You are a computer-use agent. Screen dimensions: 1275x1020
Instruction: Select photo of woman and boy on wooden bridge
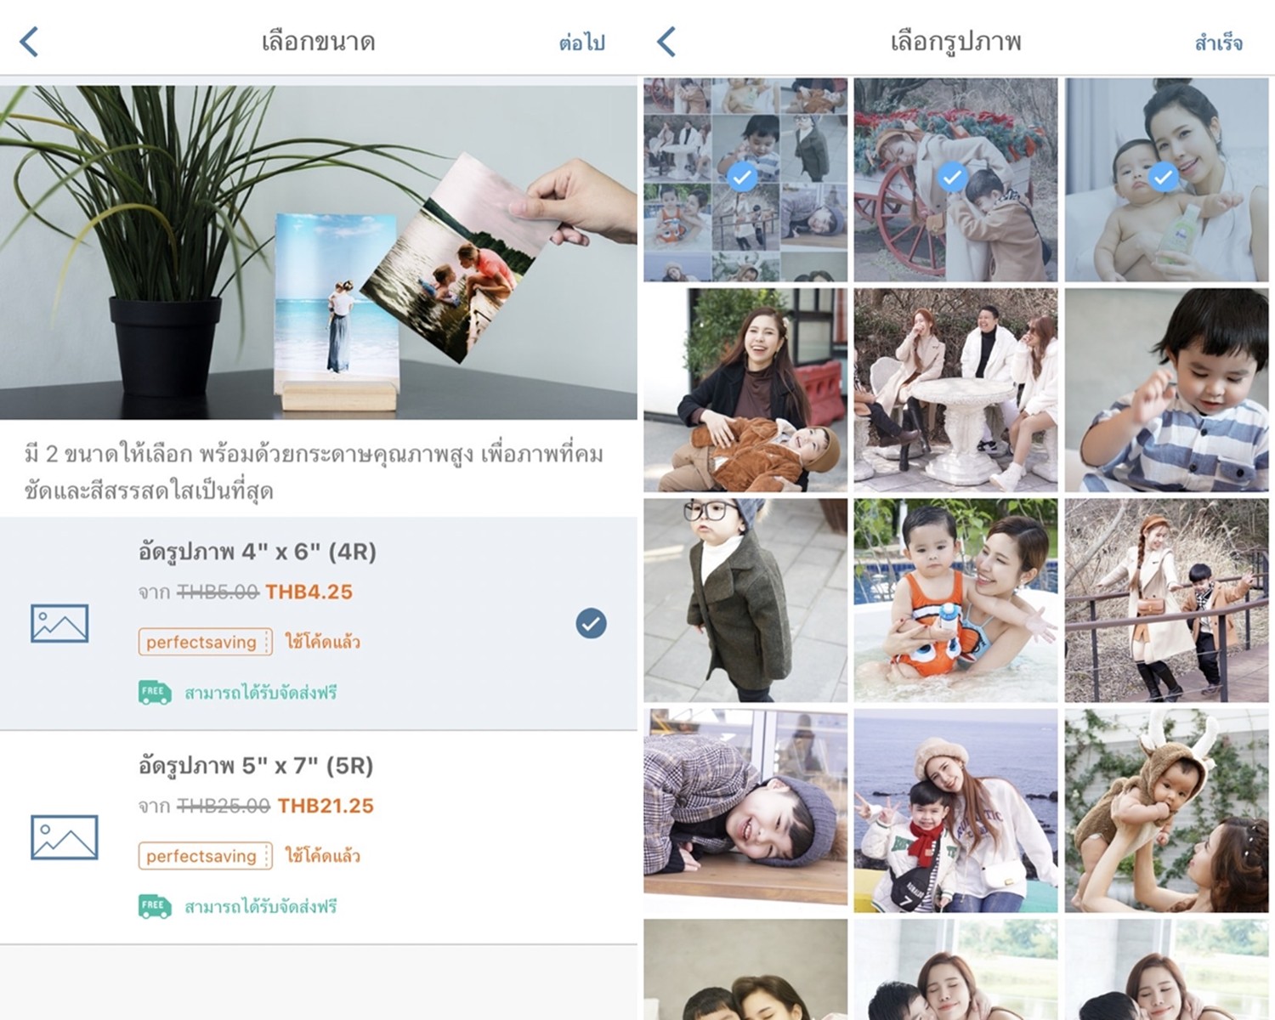click(x=1166, y=600)
